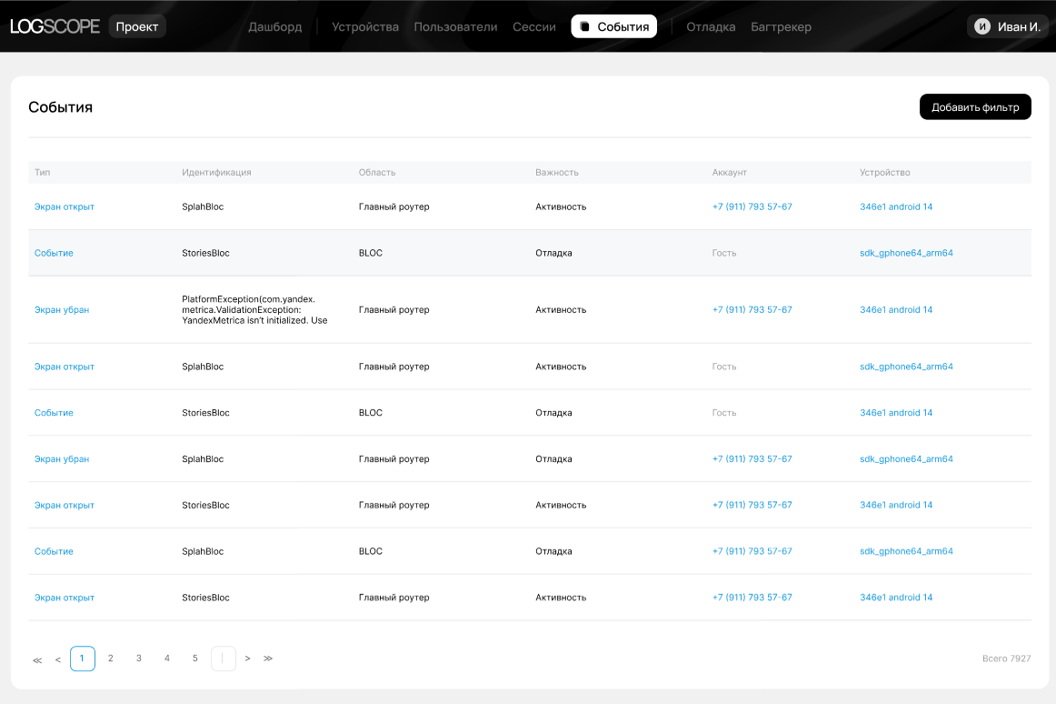Open the Проект project selector
1056x704 pixels.
click(137, 26)
